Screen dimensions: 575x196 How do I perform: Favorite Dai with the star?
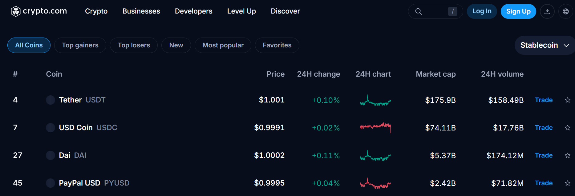click(x=568, y=155)
